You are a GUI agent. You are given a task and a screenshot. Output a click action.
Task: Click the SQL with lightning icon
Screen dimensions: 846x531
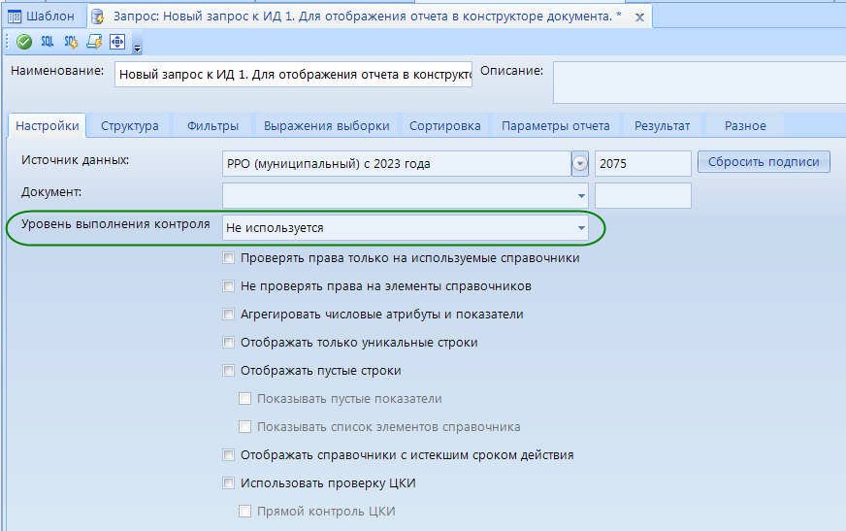(x=71, y=42)
